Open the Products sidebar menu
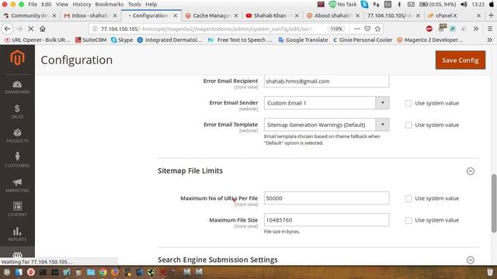 (x=17, y=136)
